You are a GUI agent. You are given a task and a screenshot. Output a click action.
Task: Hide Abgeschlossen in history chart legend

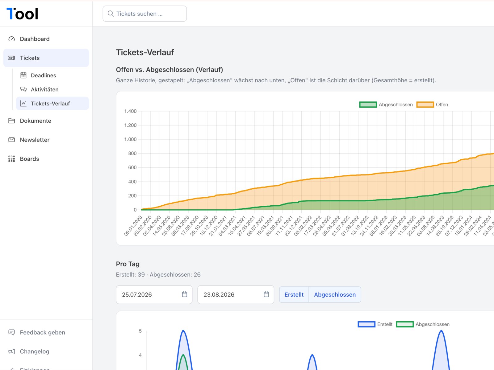[x=386, y=105]
